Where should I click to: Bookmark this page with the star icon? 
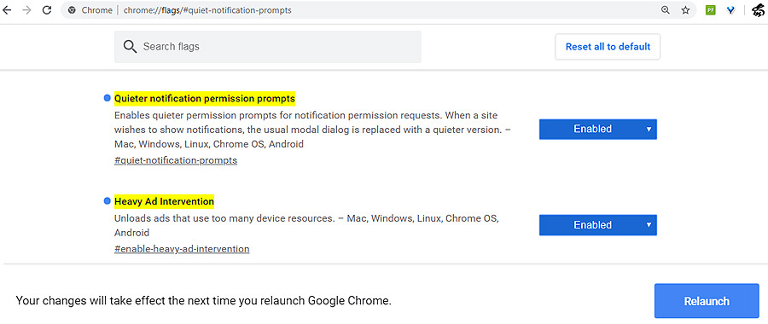(x=686, y=10)
